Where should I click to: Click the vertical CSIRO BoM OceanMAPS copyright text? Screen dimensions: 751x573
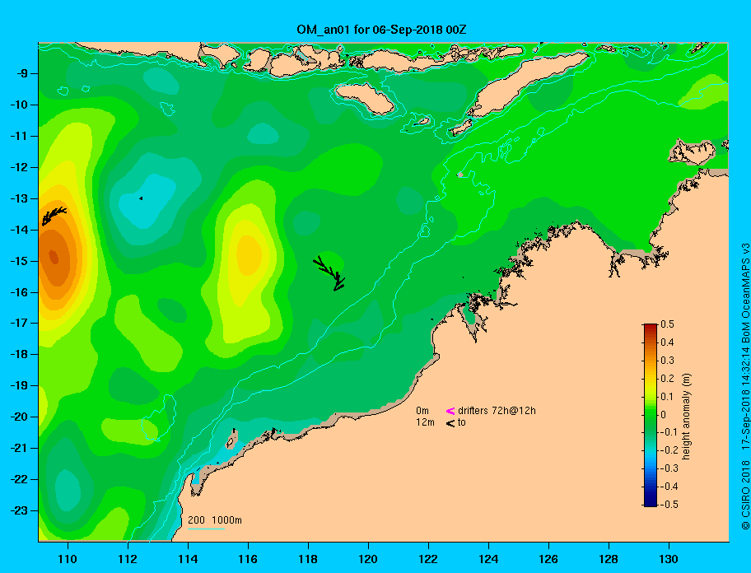[745, 386]
